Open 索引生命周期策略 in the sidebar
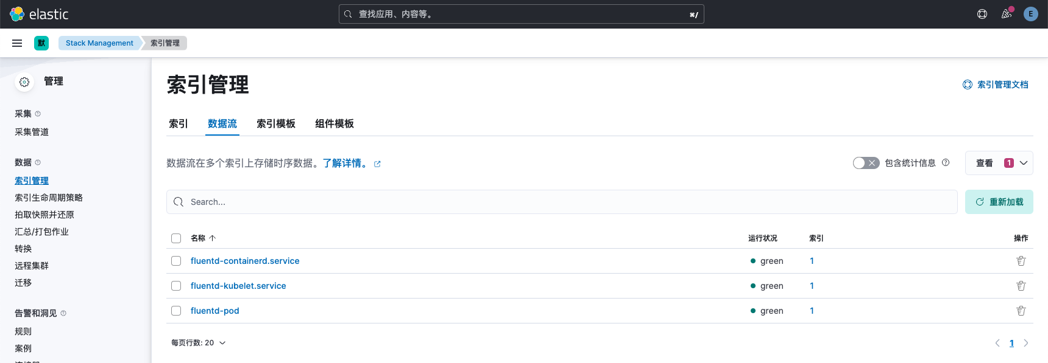The image size is (1048, 363). coord(49,198)
